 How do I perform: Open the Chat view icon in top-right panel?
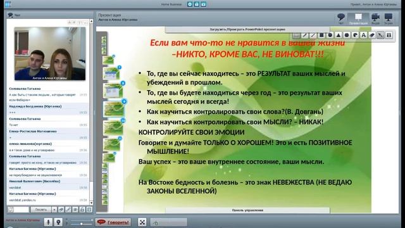pos(341,18)
